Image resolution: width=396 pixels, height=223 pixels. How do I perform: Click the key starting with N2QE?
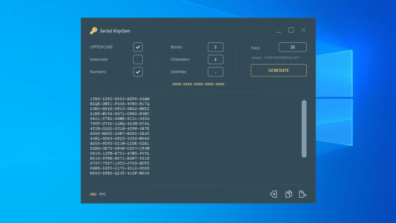tap(120, 104)
